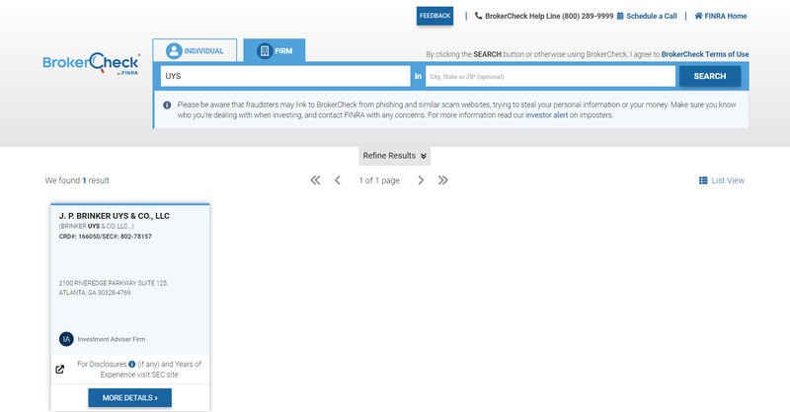
Task: Click the home icon for FINRA Home
Action: (x=698, y=16)
